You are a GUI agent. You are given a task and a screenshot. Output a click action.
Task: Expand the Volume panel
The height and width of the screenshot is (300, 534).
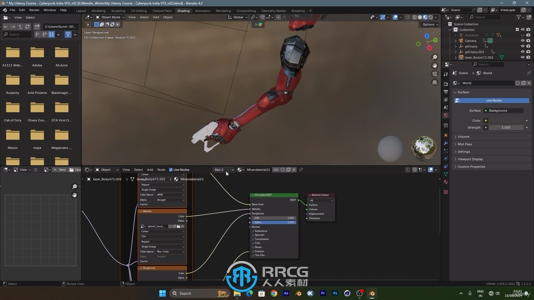[463, 137]
